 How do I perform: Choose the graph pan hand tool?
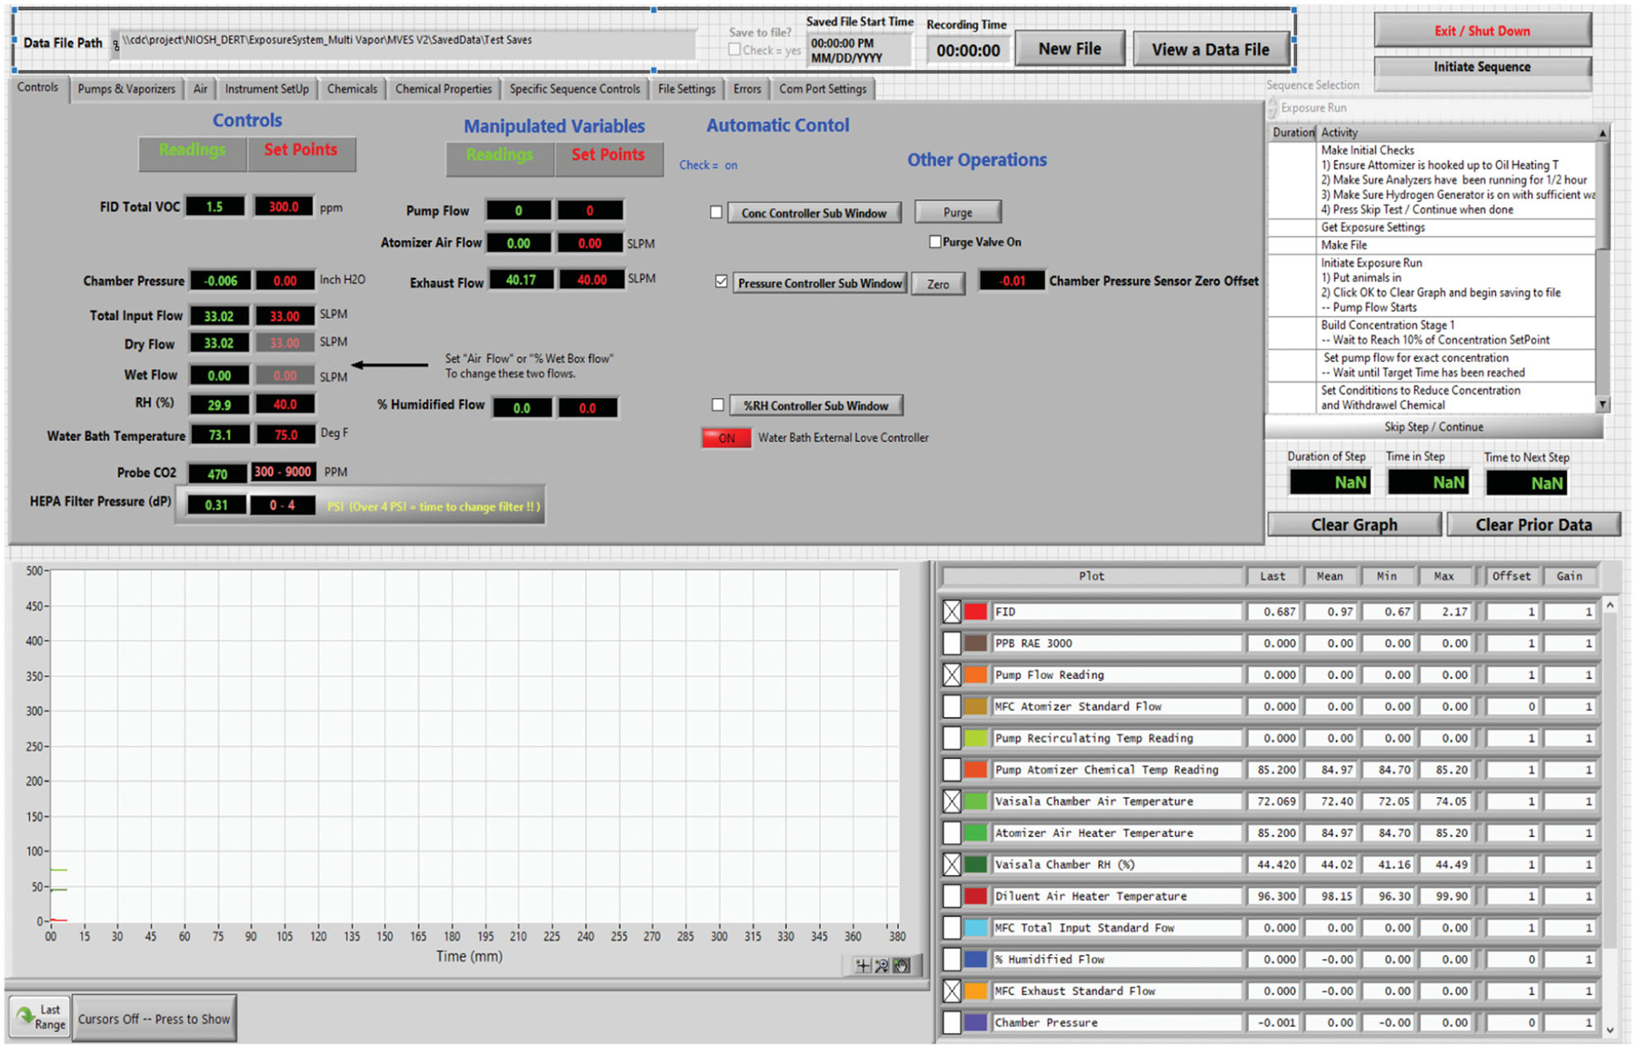[901, 965]
